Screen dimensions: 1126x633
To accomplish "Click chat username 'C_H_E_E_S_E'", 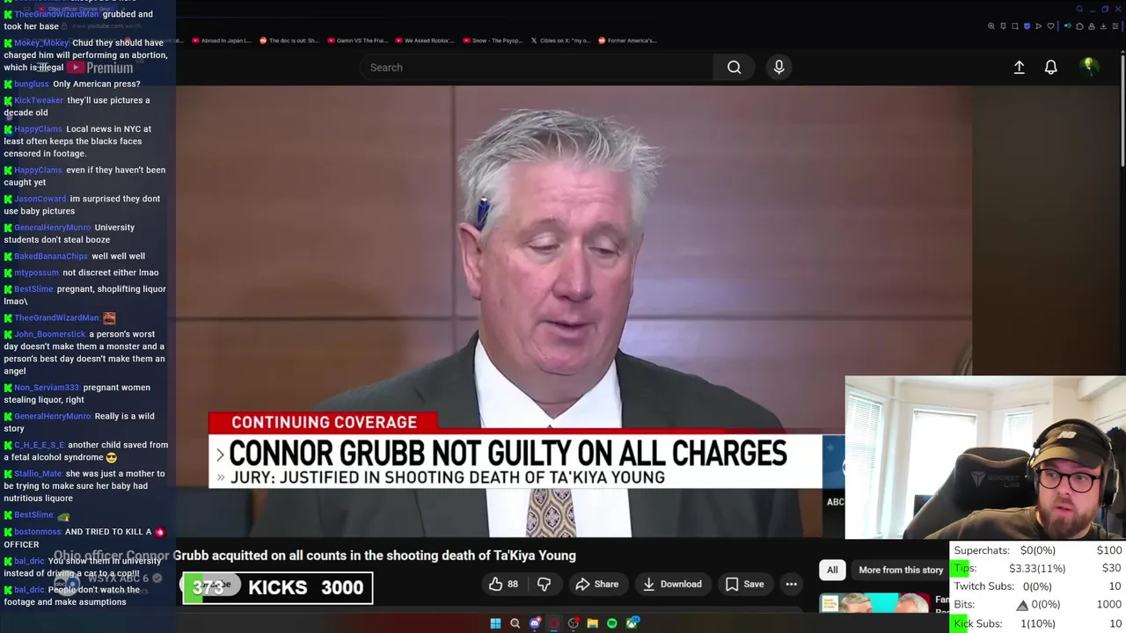I will [x=40, y=445].
